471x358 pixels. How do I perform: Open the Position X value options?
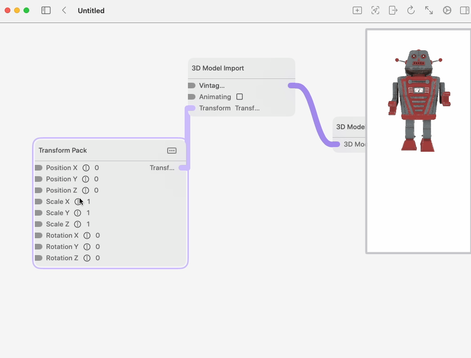(x=86, y=168)
